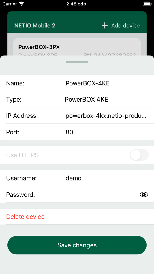This screenshot has height=274, width=154.
Task: Tap the Type: label
Action: pos(14,100)
